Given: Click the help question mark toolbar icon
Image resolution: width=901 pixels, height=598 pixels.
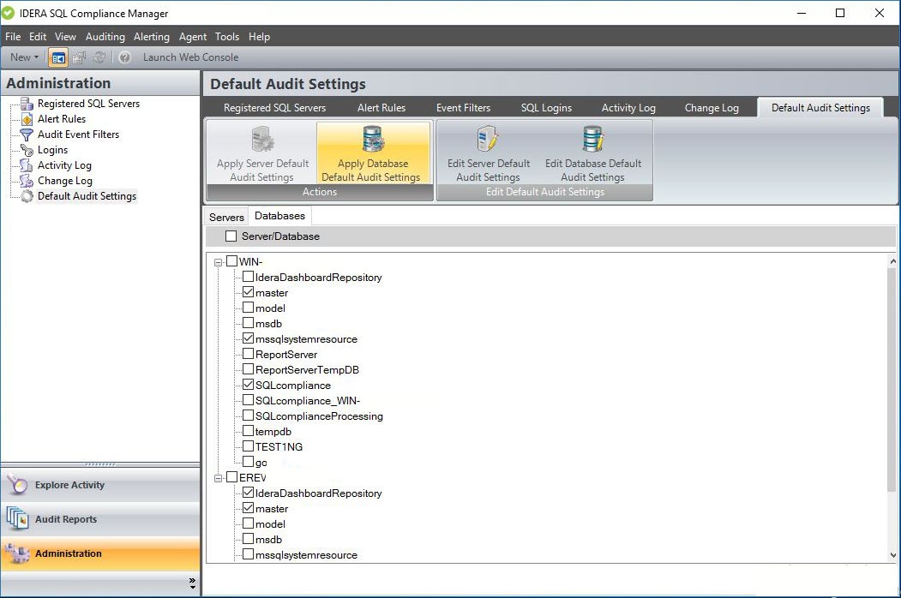Looking at the screenshot, I should [x=124, y=57].
